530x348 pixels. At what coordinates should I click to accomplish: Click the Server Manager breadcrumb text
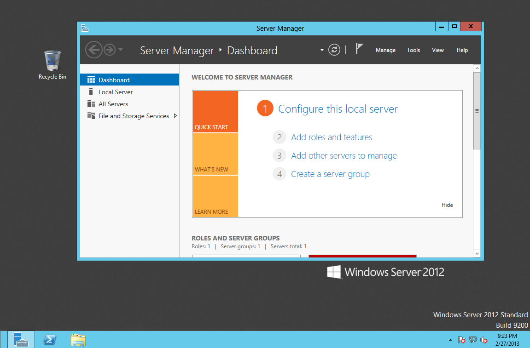177,50
